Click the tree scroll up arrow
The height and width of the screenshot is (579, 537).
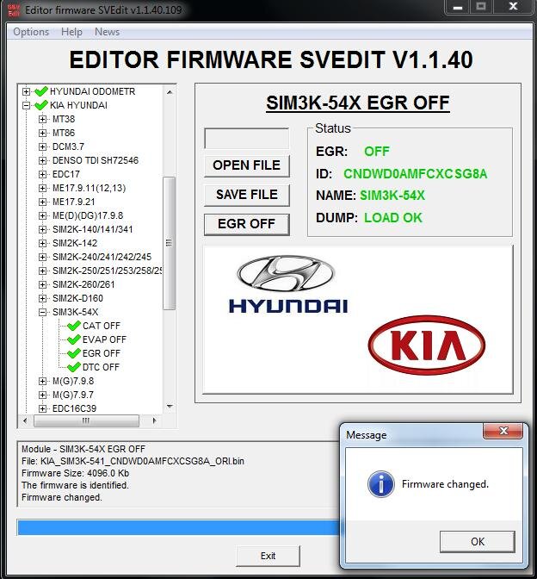(x=170, y=91)
